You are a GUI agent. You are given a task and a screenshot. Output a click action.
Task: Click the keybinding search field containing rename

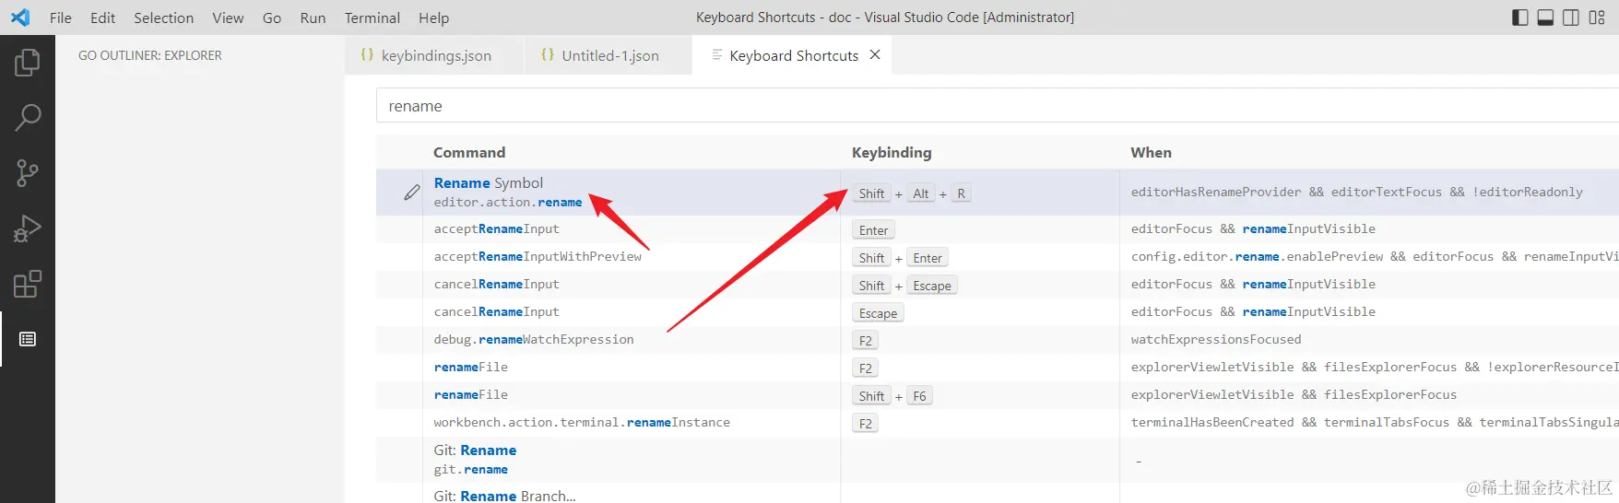[x=998, y=106]
